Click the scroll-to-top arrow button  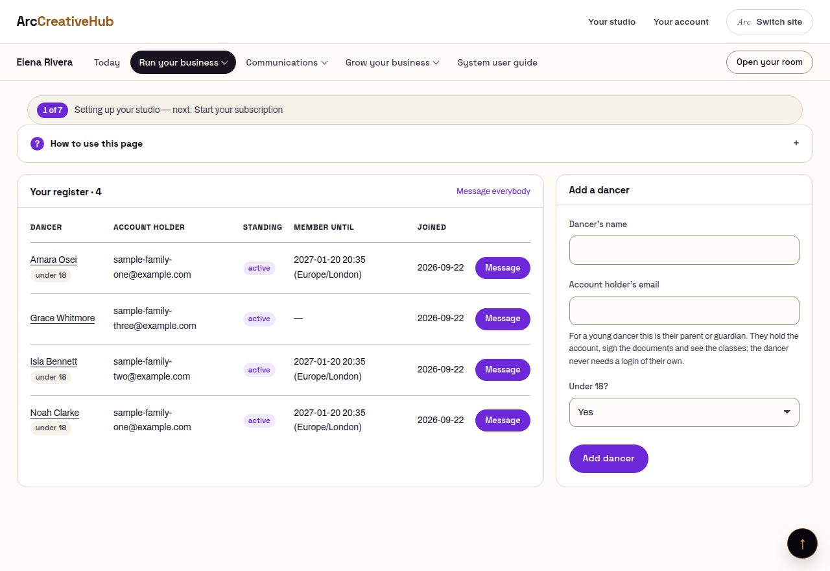pos(802,543)
